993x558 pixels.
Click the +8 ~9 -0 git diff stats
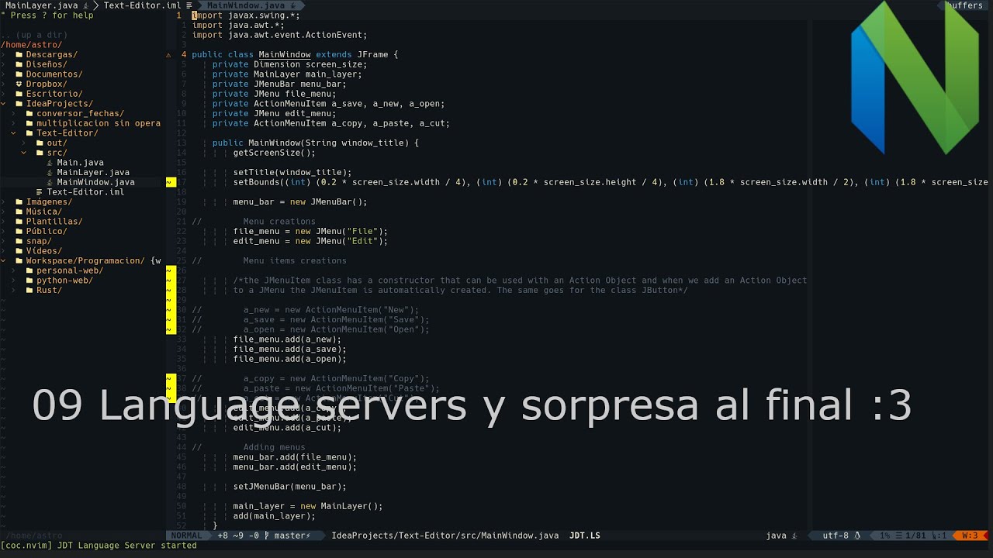point(238,536)
